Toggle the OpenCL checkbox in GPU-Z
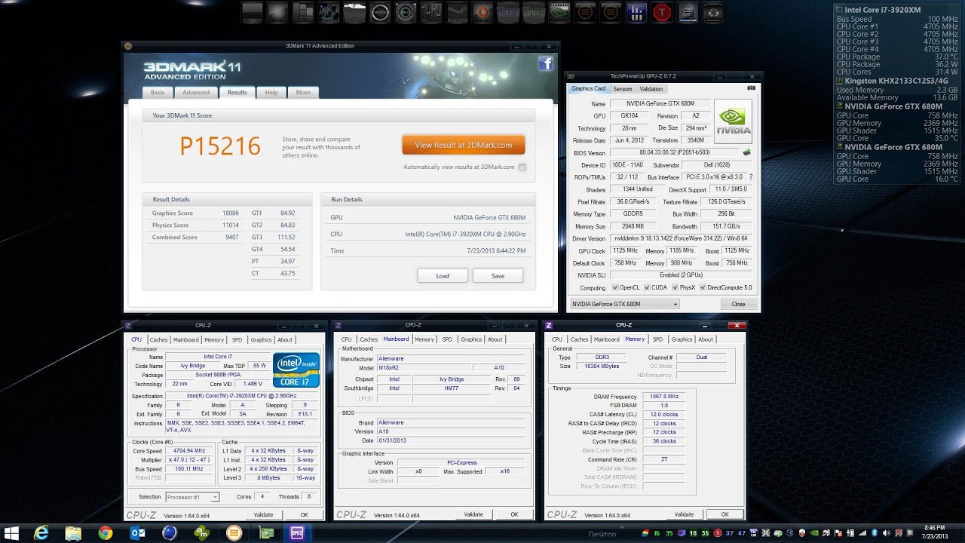The height and width of the screenshot is (543, 965). click(x=615, y=287)
